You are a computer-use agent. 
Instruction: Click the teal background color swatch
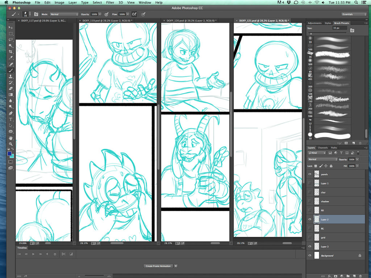[12, 156]
